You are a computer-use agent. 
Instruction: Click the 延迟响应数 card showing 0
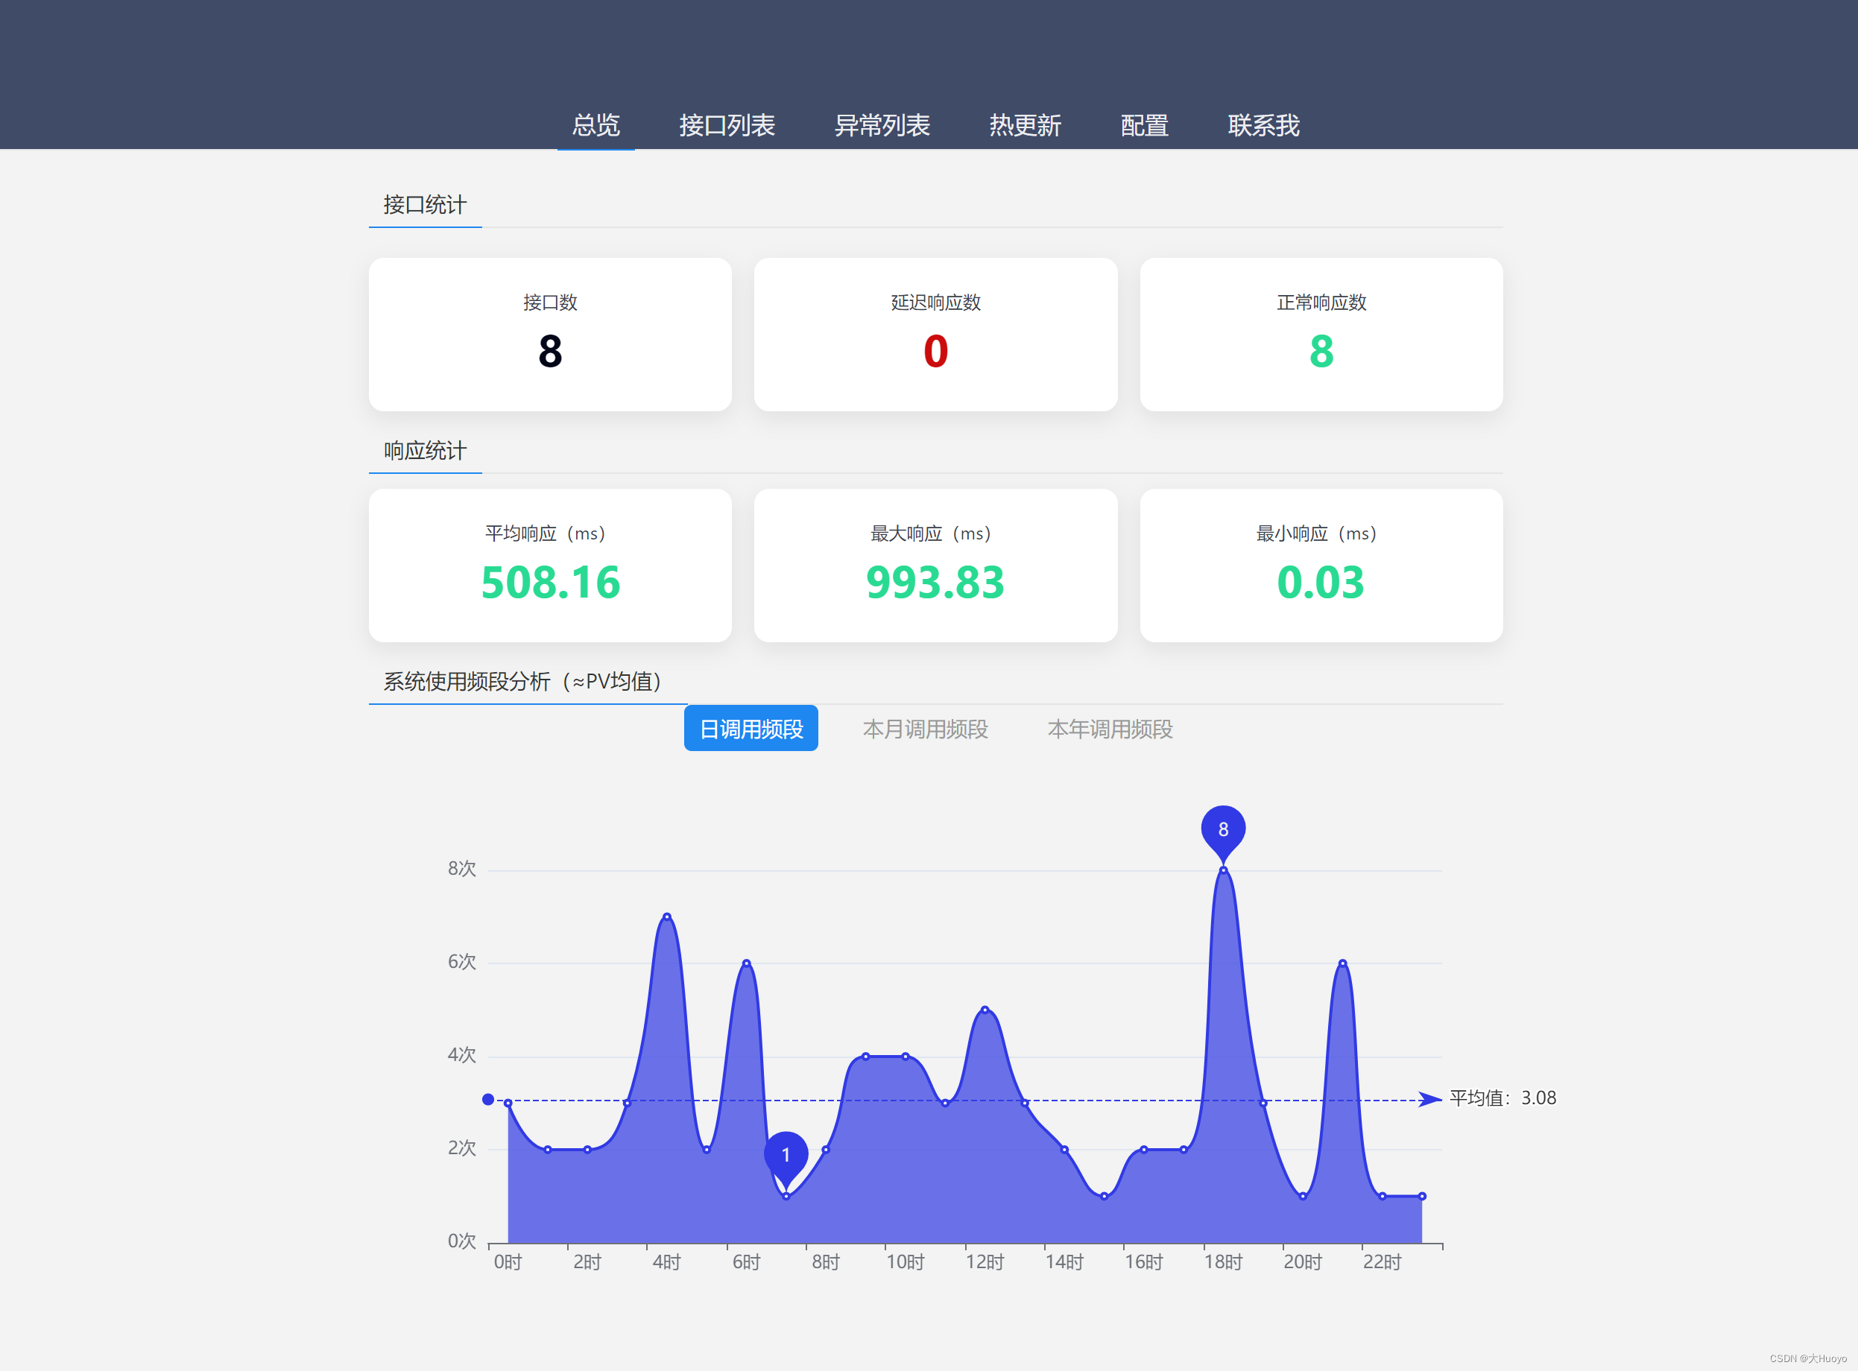(935, 335)
